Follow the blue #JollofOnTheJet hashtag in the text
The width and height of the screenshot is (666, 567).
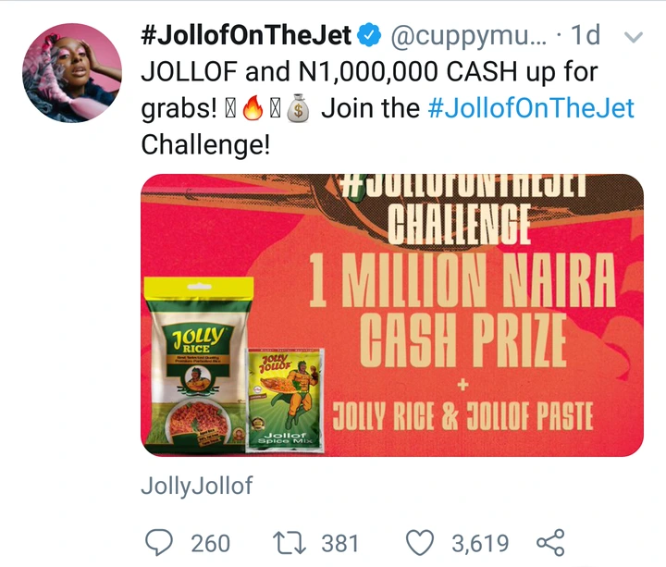532,108
